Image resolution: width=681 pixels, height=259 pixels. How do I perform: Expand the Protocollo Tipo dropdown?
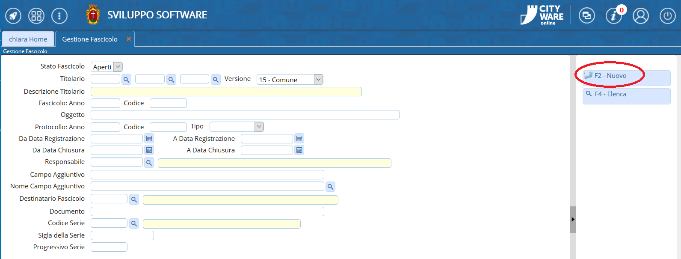click(259, 127)
